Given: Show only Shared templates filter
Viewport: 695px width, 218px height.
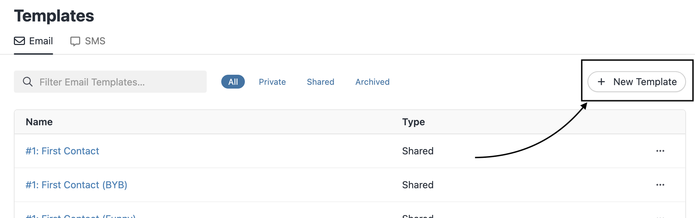Looking at the screenshot, I should point(320,82).
